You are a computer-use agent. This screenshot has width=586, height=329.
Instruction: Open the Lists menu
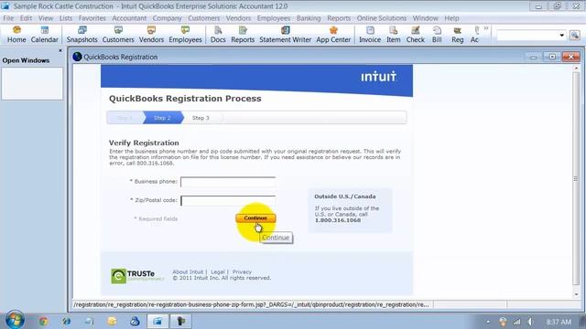click(66, 18)
